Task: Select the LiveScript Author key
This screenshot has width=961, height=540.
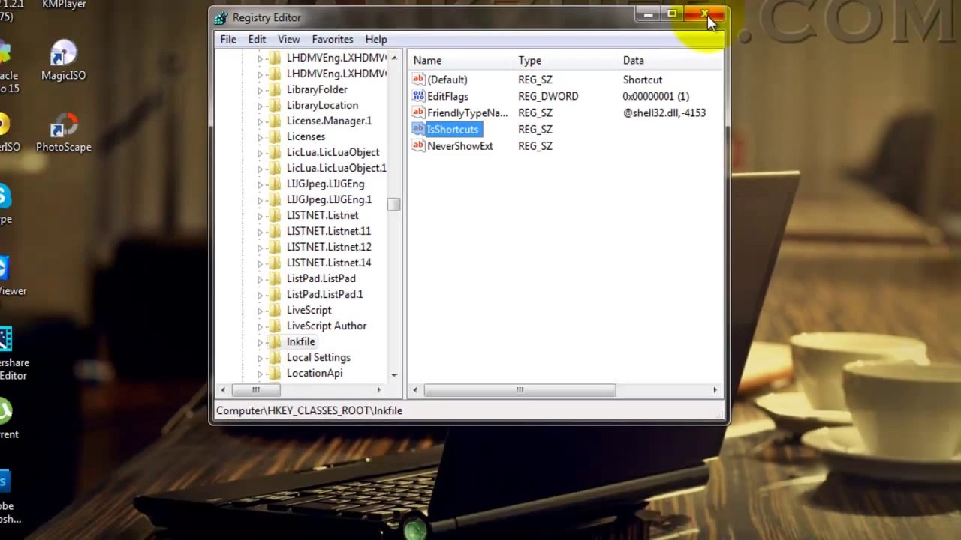Action: [x=327, y=325]
